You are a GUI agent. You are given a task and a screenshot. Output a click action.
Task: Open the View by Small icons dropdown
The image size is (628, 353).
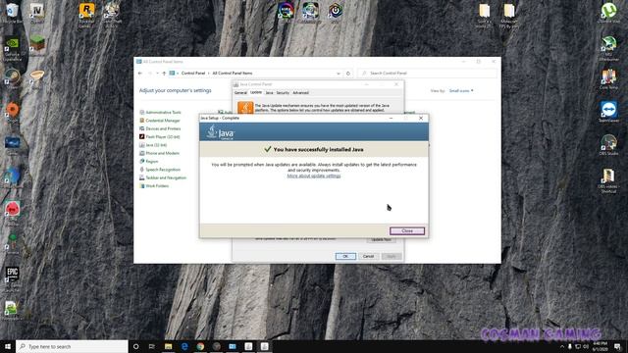[461, 91]
